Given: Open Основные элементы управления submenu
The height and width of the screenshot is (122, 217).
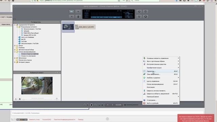Looking at the screenshot, I should coord(161,58).
